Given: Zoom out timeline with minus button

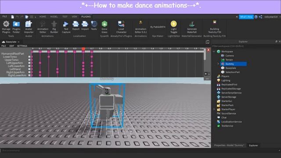Looking at the screenshot, I should point(209,74).
